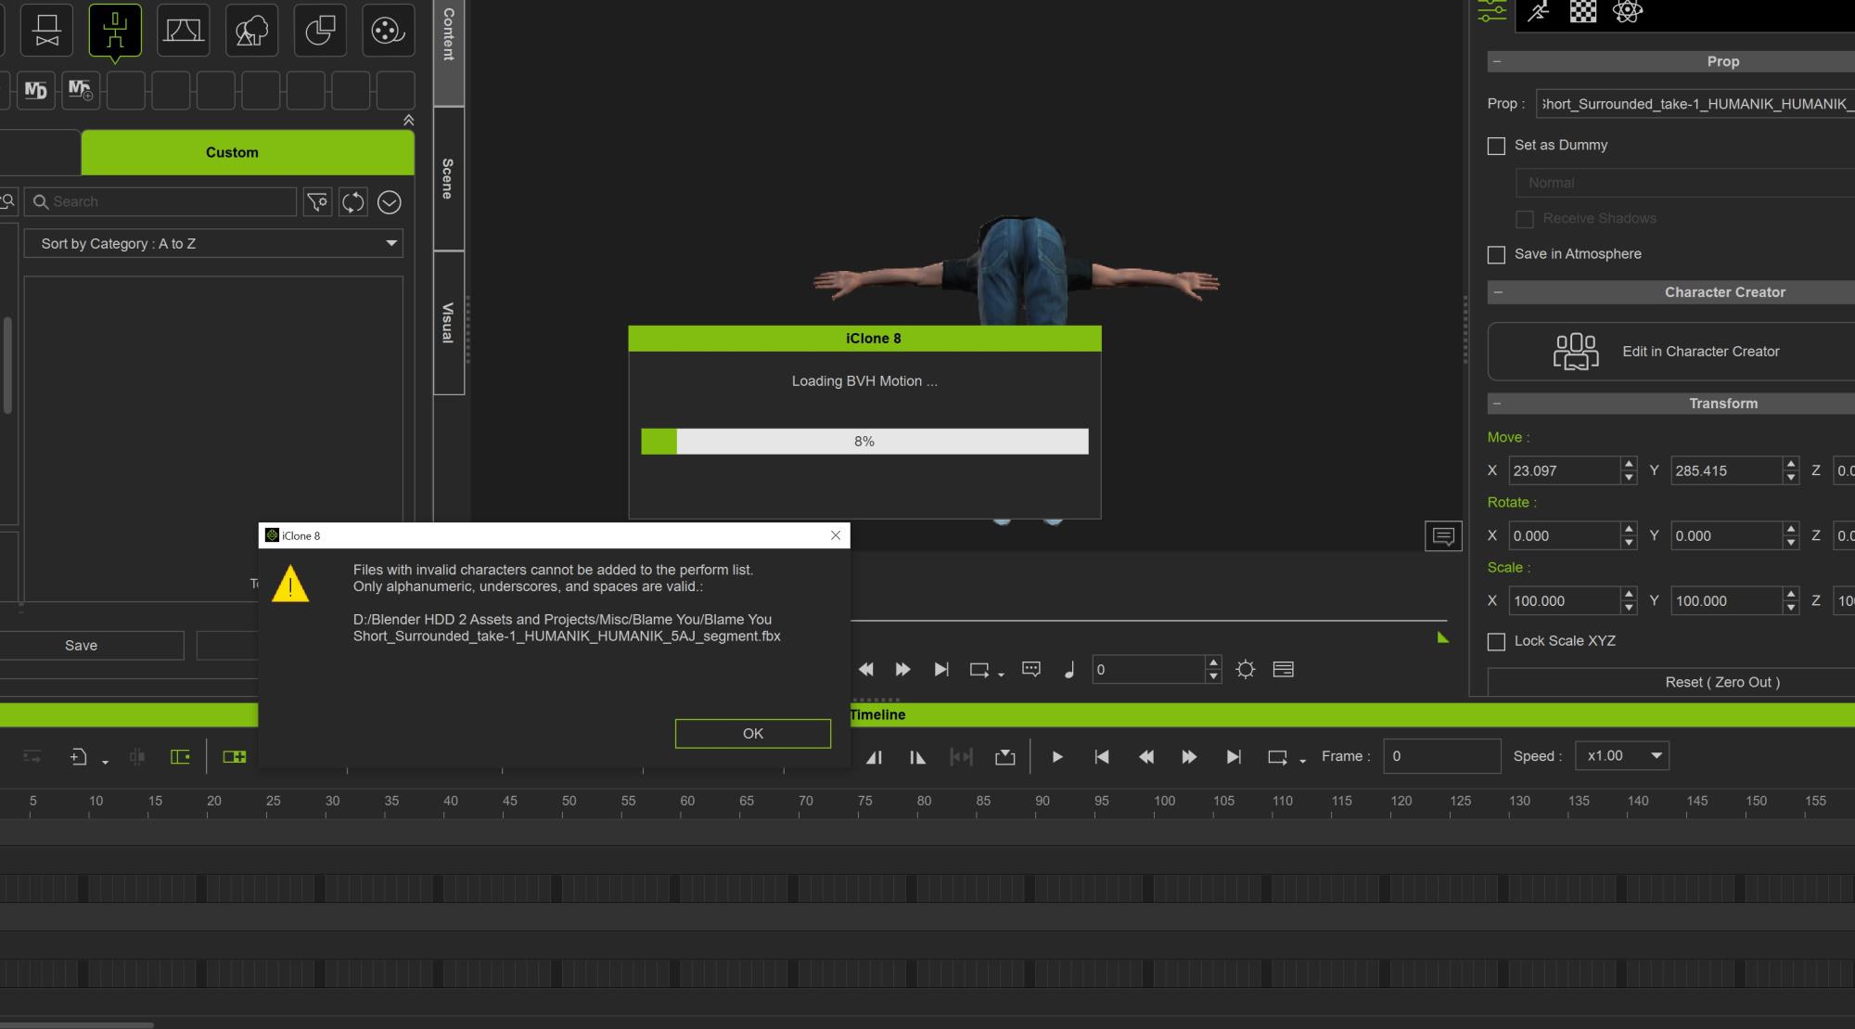Viewport: 1855px width, 1029px height.
Task: Jump to end in upper play bar
Action: point(941,669)
